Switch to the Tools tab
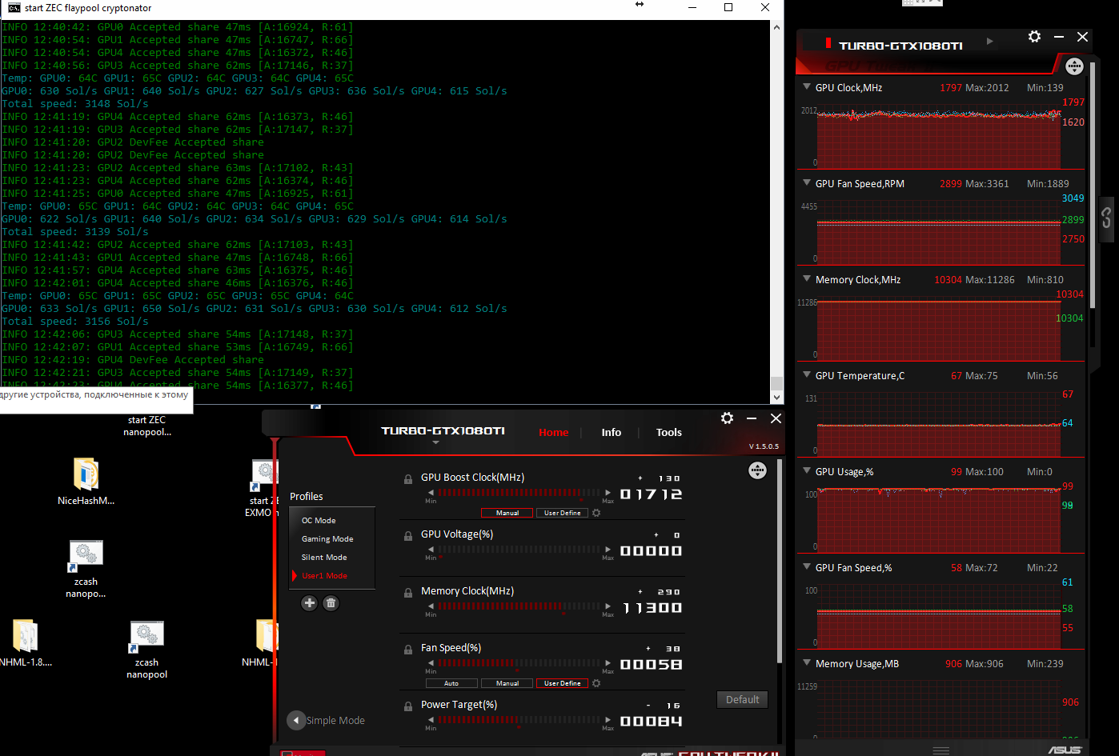 pyautogui.click(x=668, y=432)
